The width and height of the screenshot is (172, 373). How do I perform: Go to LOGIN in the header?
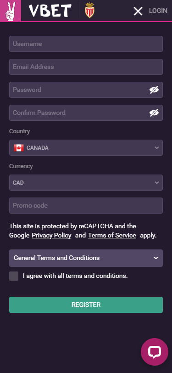coord(158,11)
